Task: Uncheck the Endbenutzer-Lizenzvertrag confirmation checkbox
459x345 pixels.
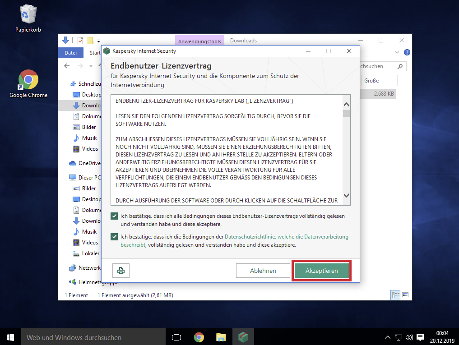Action: (x=114, y=216)
